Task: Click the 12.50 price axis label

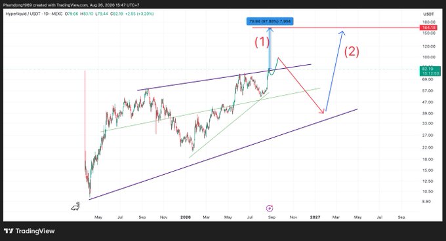Action: (428, 181)
